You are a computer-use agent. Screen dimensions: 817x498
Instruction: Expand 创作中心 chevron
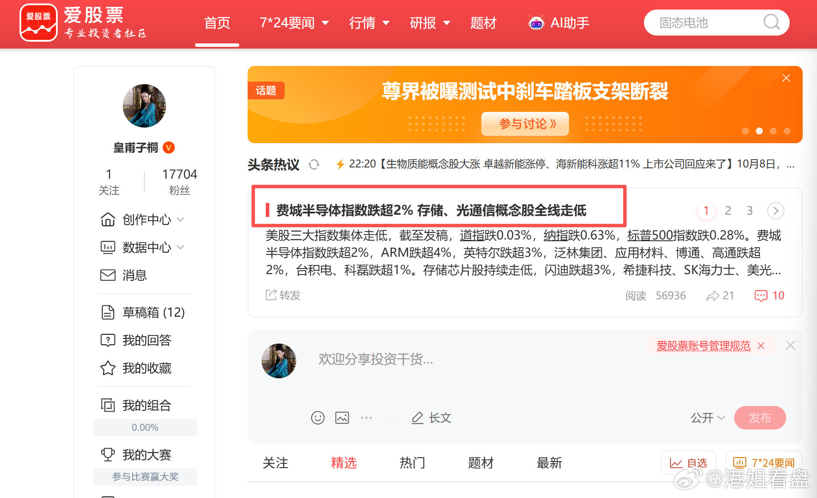(x=181, y=220)
